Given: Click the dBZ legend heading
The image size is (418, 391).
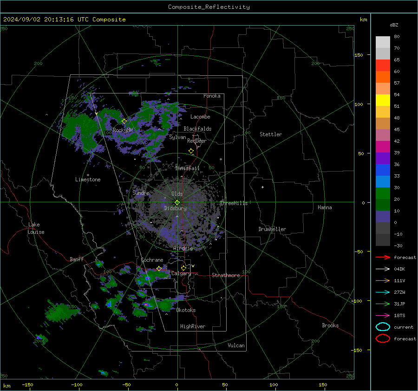Looking at the screenshot, I should click(x=394, y=25).
